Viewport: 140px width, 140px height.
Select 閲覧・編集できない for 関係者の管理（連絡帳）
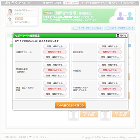pos(55,76)
